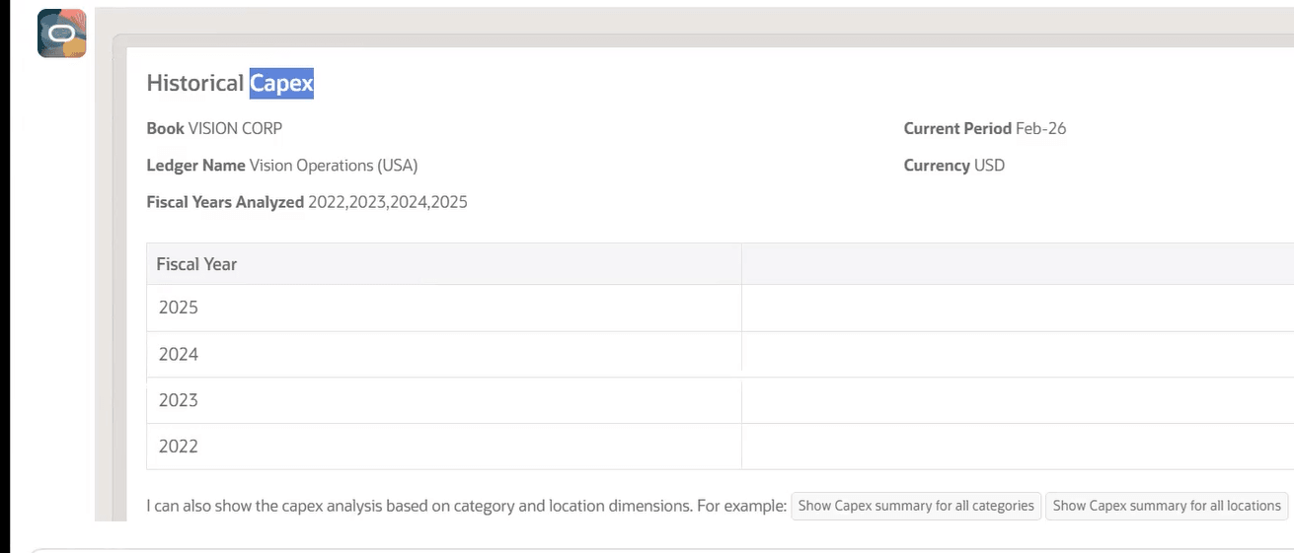This screenshot has height=553, width=1294.
Task: Click the word Historical in the heading
Action: (195, 83)
